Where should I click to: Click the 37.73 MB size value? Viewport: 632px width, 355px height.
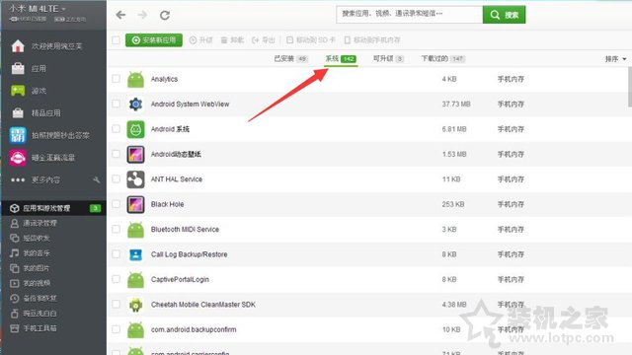tap(456, 105)
